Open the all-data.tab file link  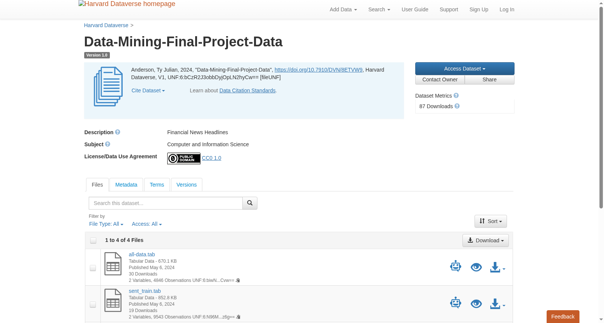(142, 254)
